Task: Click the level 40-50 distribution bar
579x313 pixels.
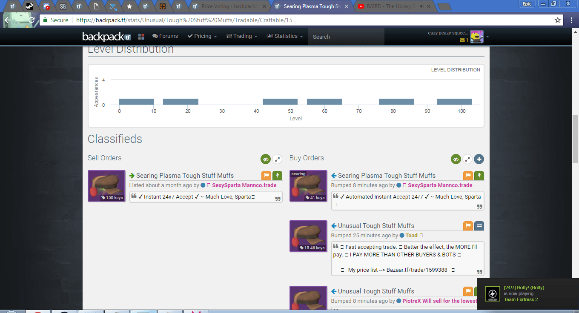Action: (280, 102)
